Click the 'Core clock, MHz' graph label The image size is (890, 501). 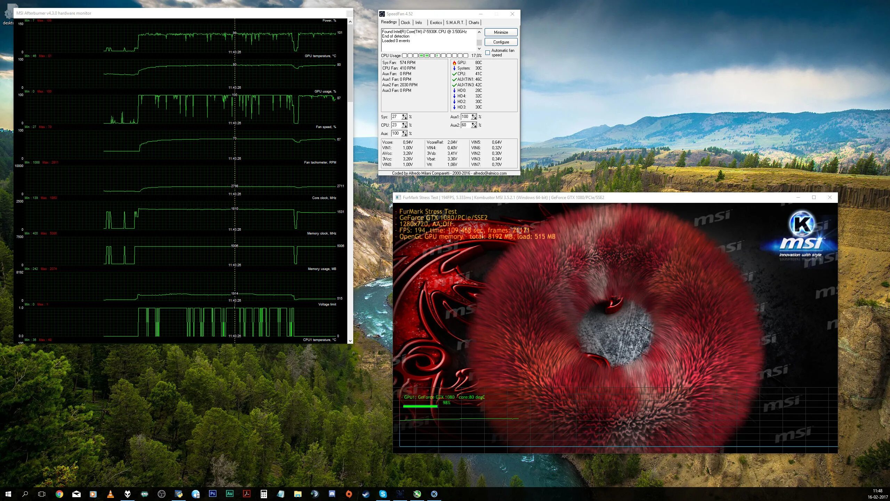pos(324,198)
